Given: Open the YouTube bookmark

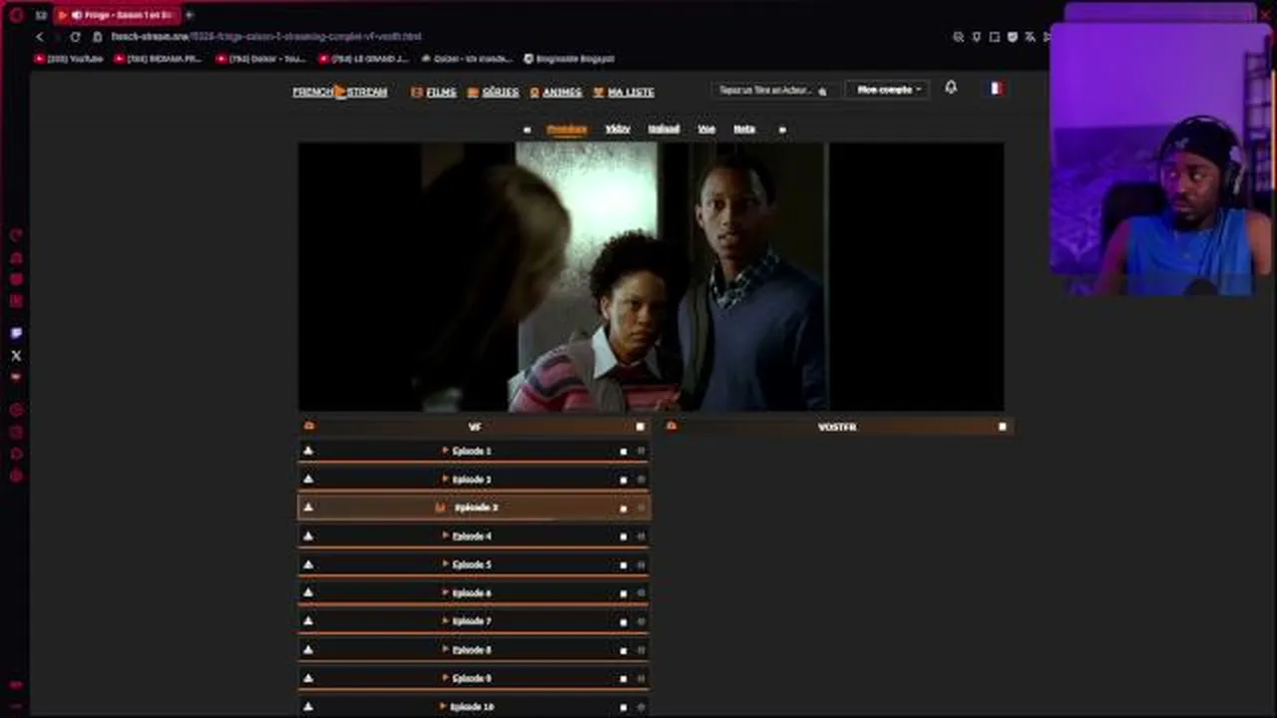Looking at the screenshot, I should (69, 59).
